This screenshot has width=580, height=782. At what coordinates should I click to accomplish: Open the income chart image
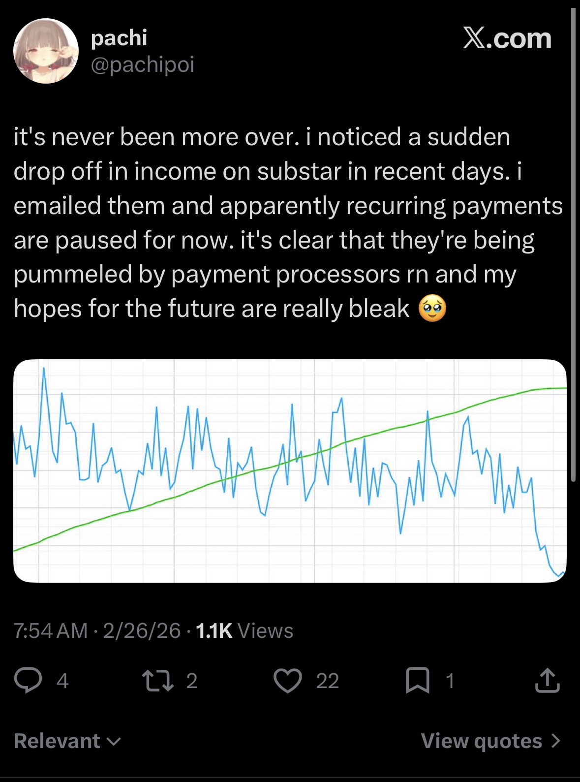coord(290,471)
